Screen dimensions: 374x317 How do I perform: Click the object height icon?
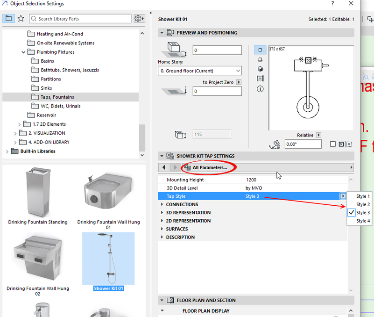coord(180,135)
